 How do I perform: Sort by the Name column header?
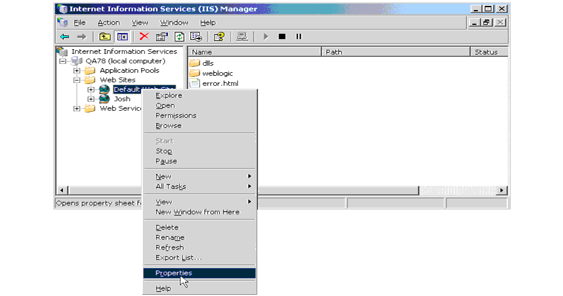coord(254,52)
